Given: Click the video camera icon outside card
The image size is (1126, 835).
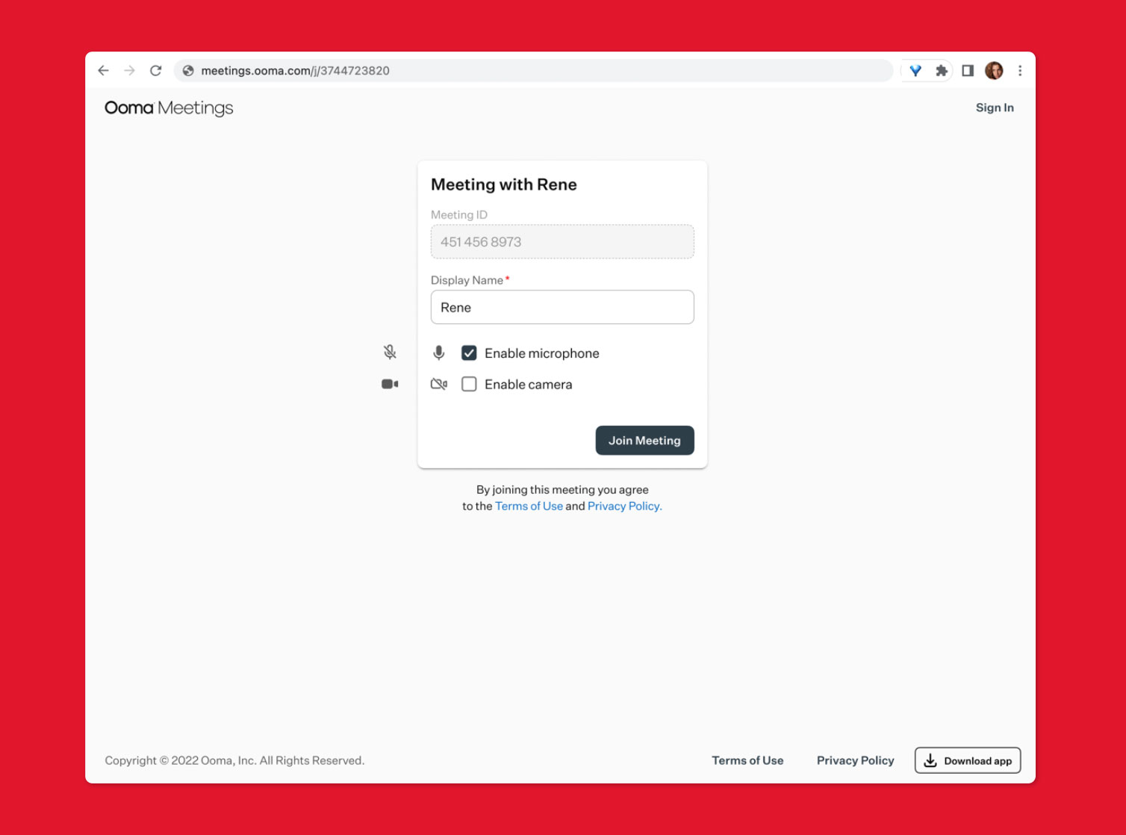Looking at the screenshot, I should point(390,384).
